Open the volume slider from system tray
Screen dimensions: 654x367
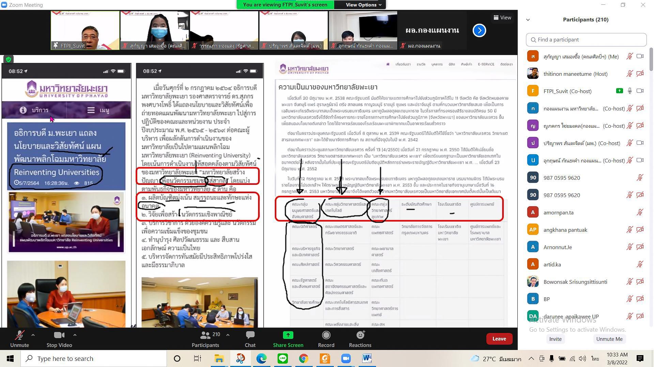(582, 358)
